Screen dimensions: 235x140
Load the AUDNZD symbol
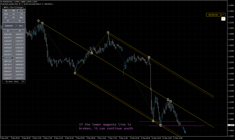20,38
